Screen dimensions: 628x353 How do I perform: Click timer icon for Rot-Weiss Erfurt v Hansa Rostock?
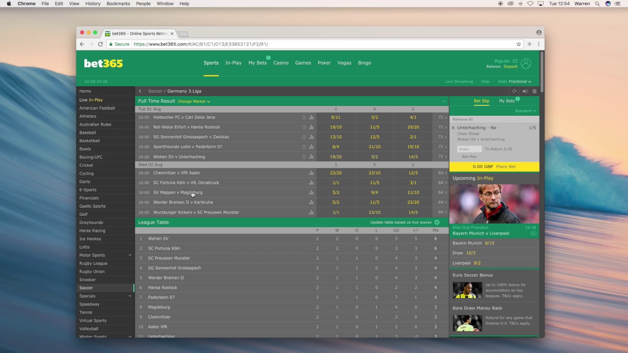pos(304,127)
